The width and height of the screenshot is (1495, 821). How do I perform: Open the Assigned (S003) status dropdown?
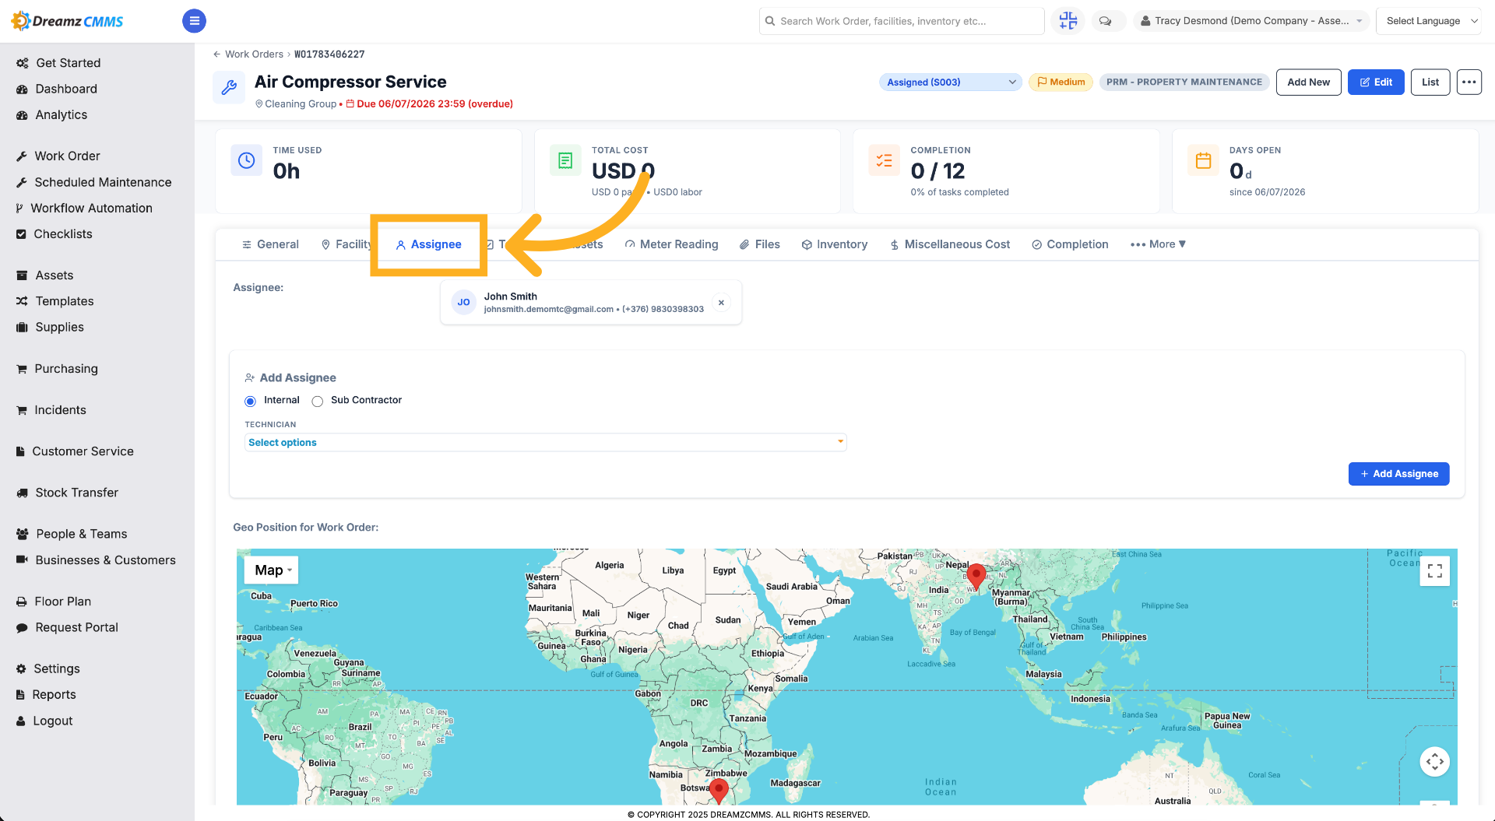(950, 82)
